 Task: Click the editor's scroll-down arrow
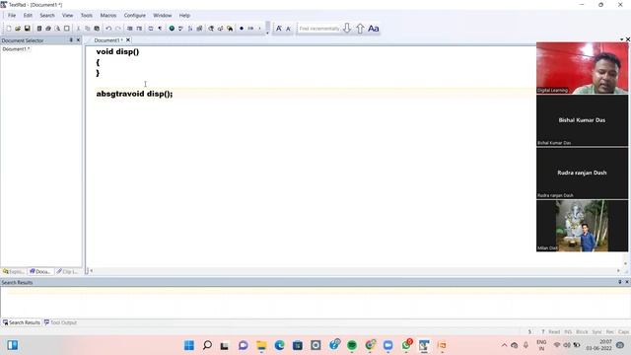coord(625,263)
